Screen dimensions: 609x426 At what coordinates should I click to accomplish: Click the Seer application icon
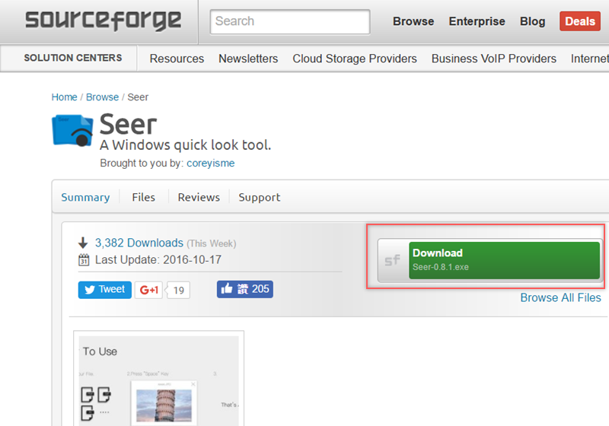[72, 130]
